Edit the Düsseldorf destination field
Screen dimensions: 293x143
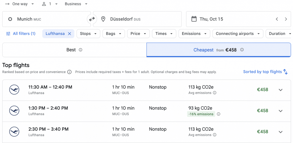pos(137,19)
